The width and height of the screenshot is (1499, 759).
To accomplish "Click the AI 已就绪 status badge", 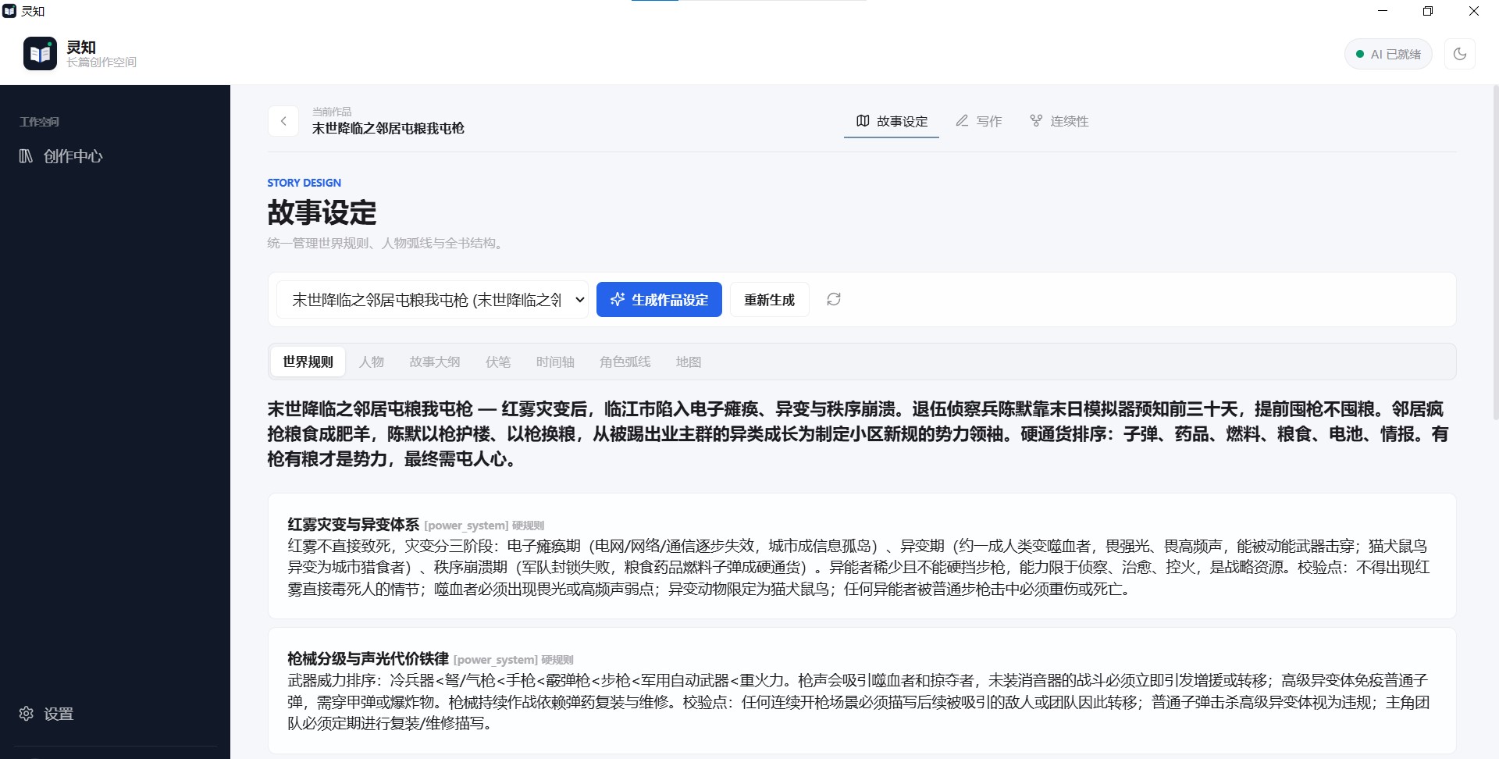I will pos(1388,54).
